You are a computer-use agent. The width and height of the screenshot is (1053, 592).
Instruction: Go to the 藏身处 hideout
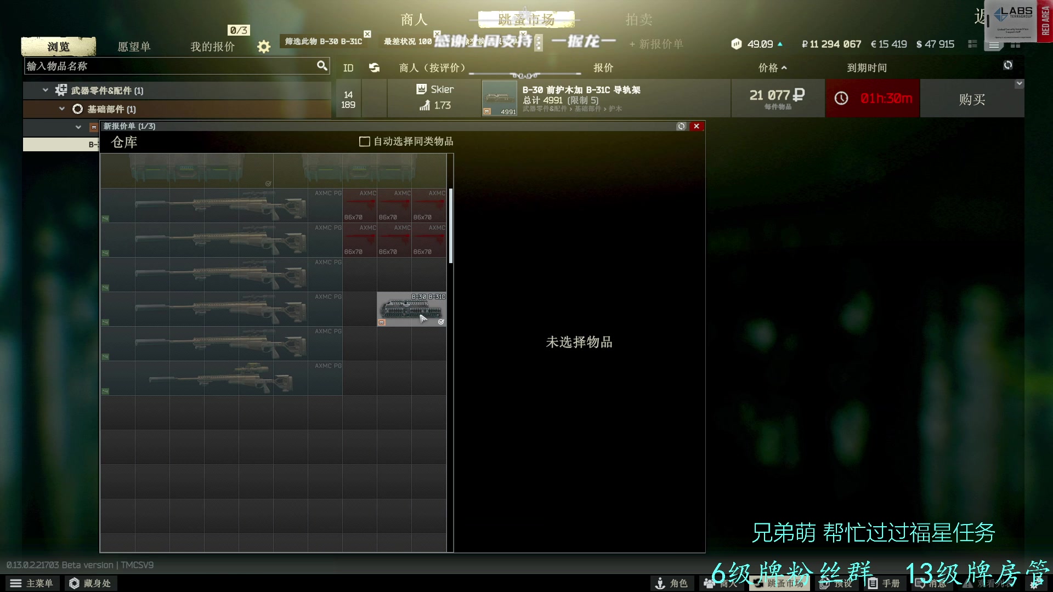(90, 583)
